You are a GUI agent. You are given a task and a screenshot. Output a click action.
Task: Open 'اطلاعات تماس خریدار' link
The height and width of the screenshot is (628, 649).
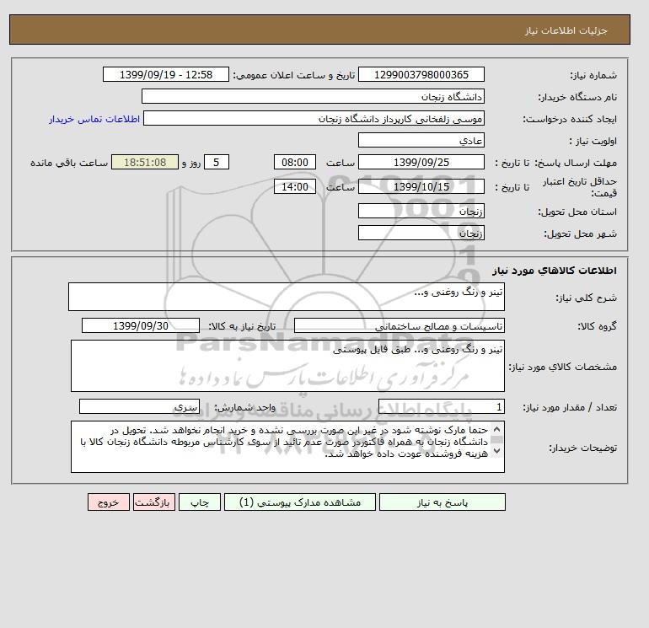tap(94, 119)
